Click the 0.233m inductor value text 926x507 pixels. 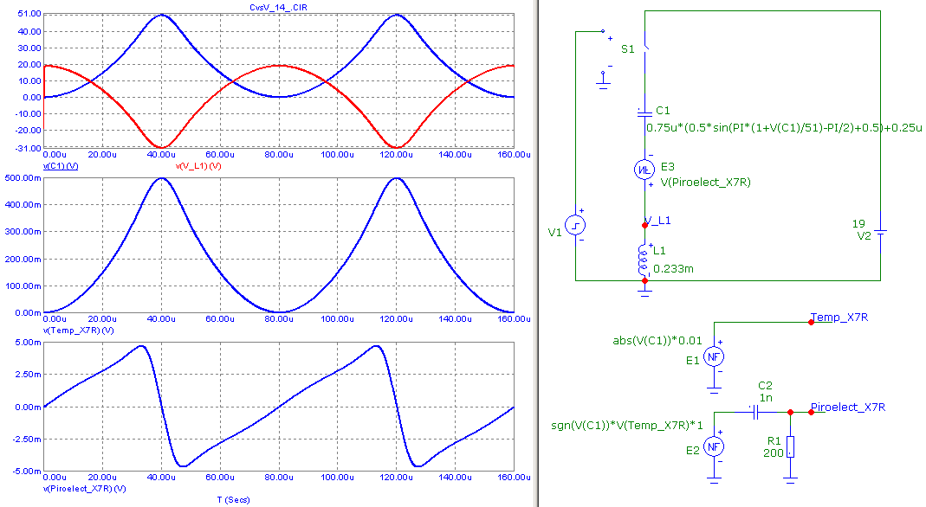tap(673, 269)
